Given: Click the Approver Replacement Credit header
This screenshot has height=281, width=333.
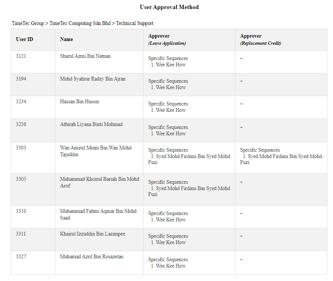Looking at the screenshot, I should (x=260, y=40).
